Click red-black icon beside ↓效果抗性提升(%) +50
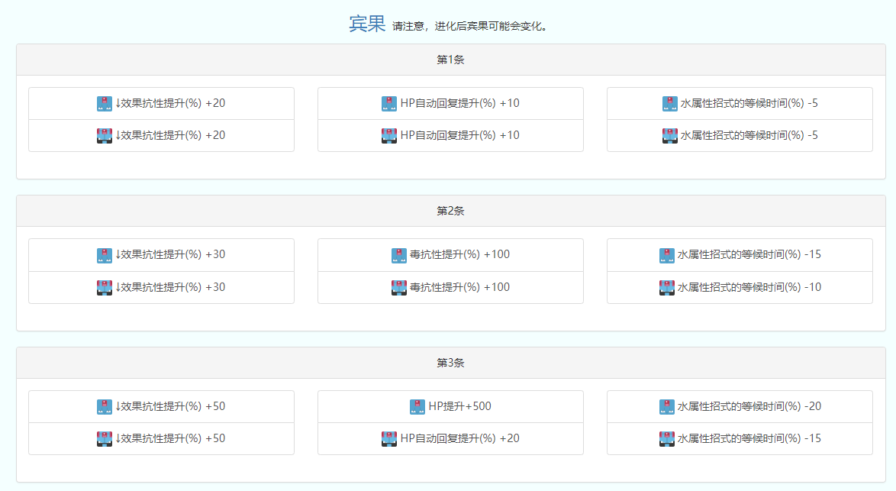The image size is (896, 491). (x=105, y=439)
